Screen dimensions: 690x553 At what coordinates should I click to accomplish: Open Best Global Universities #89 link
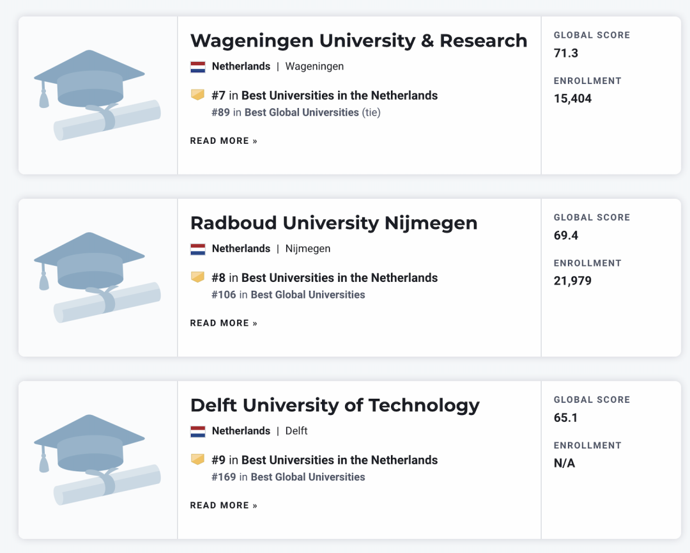click(x=302, y=113)
